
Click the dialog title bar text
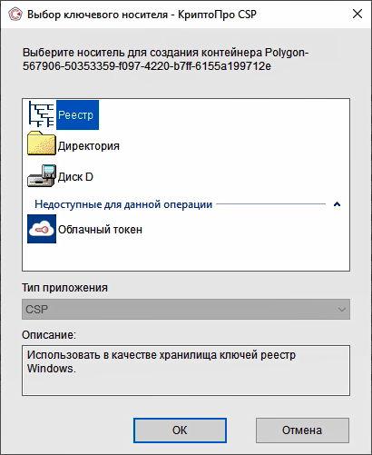pos(142,15)
